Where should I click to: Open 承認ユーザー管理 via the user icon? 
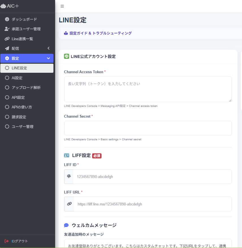[7, 29]
